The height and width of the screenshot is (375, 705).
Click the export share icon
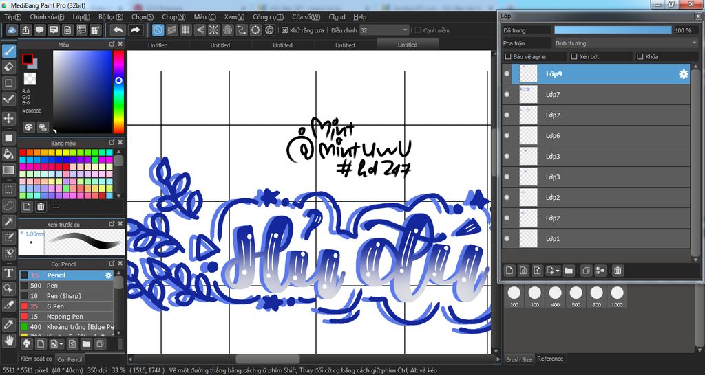[26, 30]
